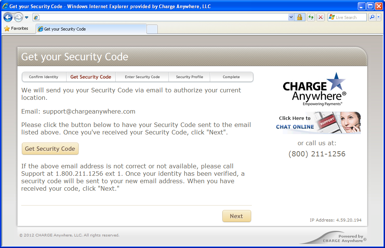Image resolution: width=385 pixels, height=248 pixels.
Task: Open a new blank browser tab
Action: click(x=152, y=29)
